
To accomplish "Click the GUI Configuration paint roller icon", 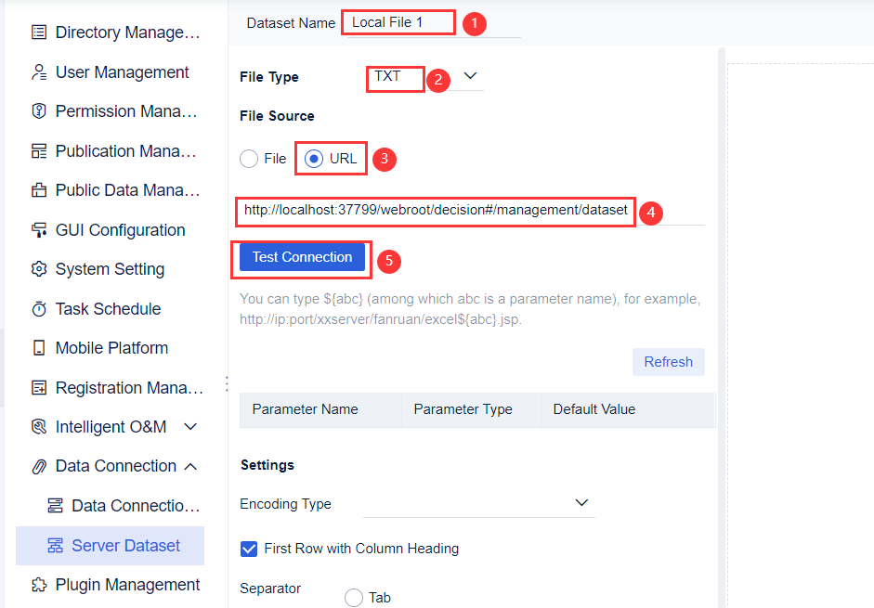I will tap(39, 230).
